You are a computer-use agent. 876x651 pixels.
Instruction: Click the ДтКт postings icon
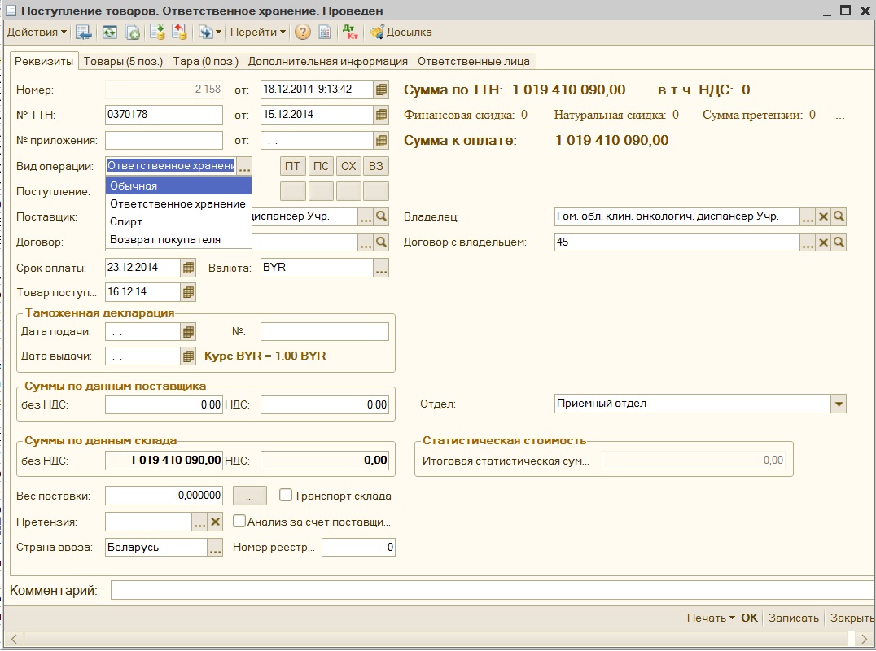point(350,33)
